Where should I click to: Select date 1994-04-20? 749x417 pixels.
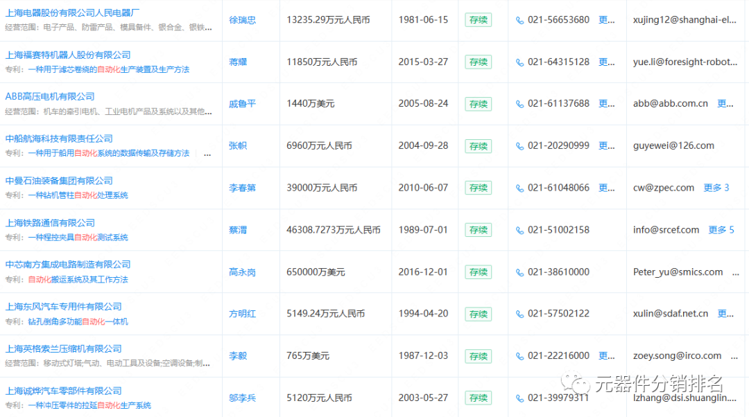423,314
